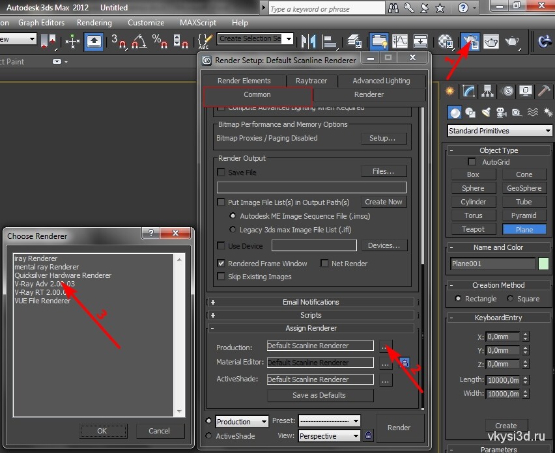Toggle the 3D Snaps icon
555x453 pixels.
pos(119,42)
